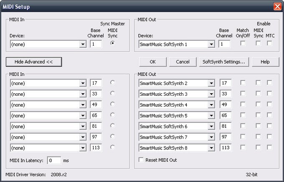Open SmartMusic SoftSynth 8 dropdown

tap(177, 148)
